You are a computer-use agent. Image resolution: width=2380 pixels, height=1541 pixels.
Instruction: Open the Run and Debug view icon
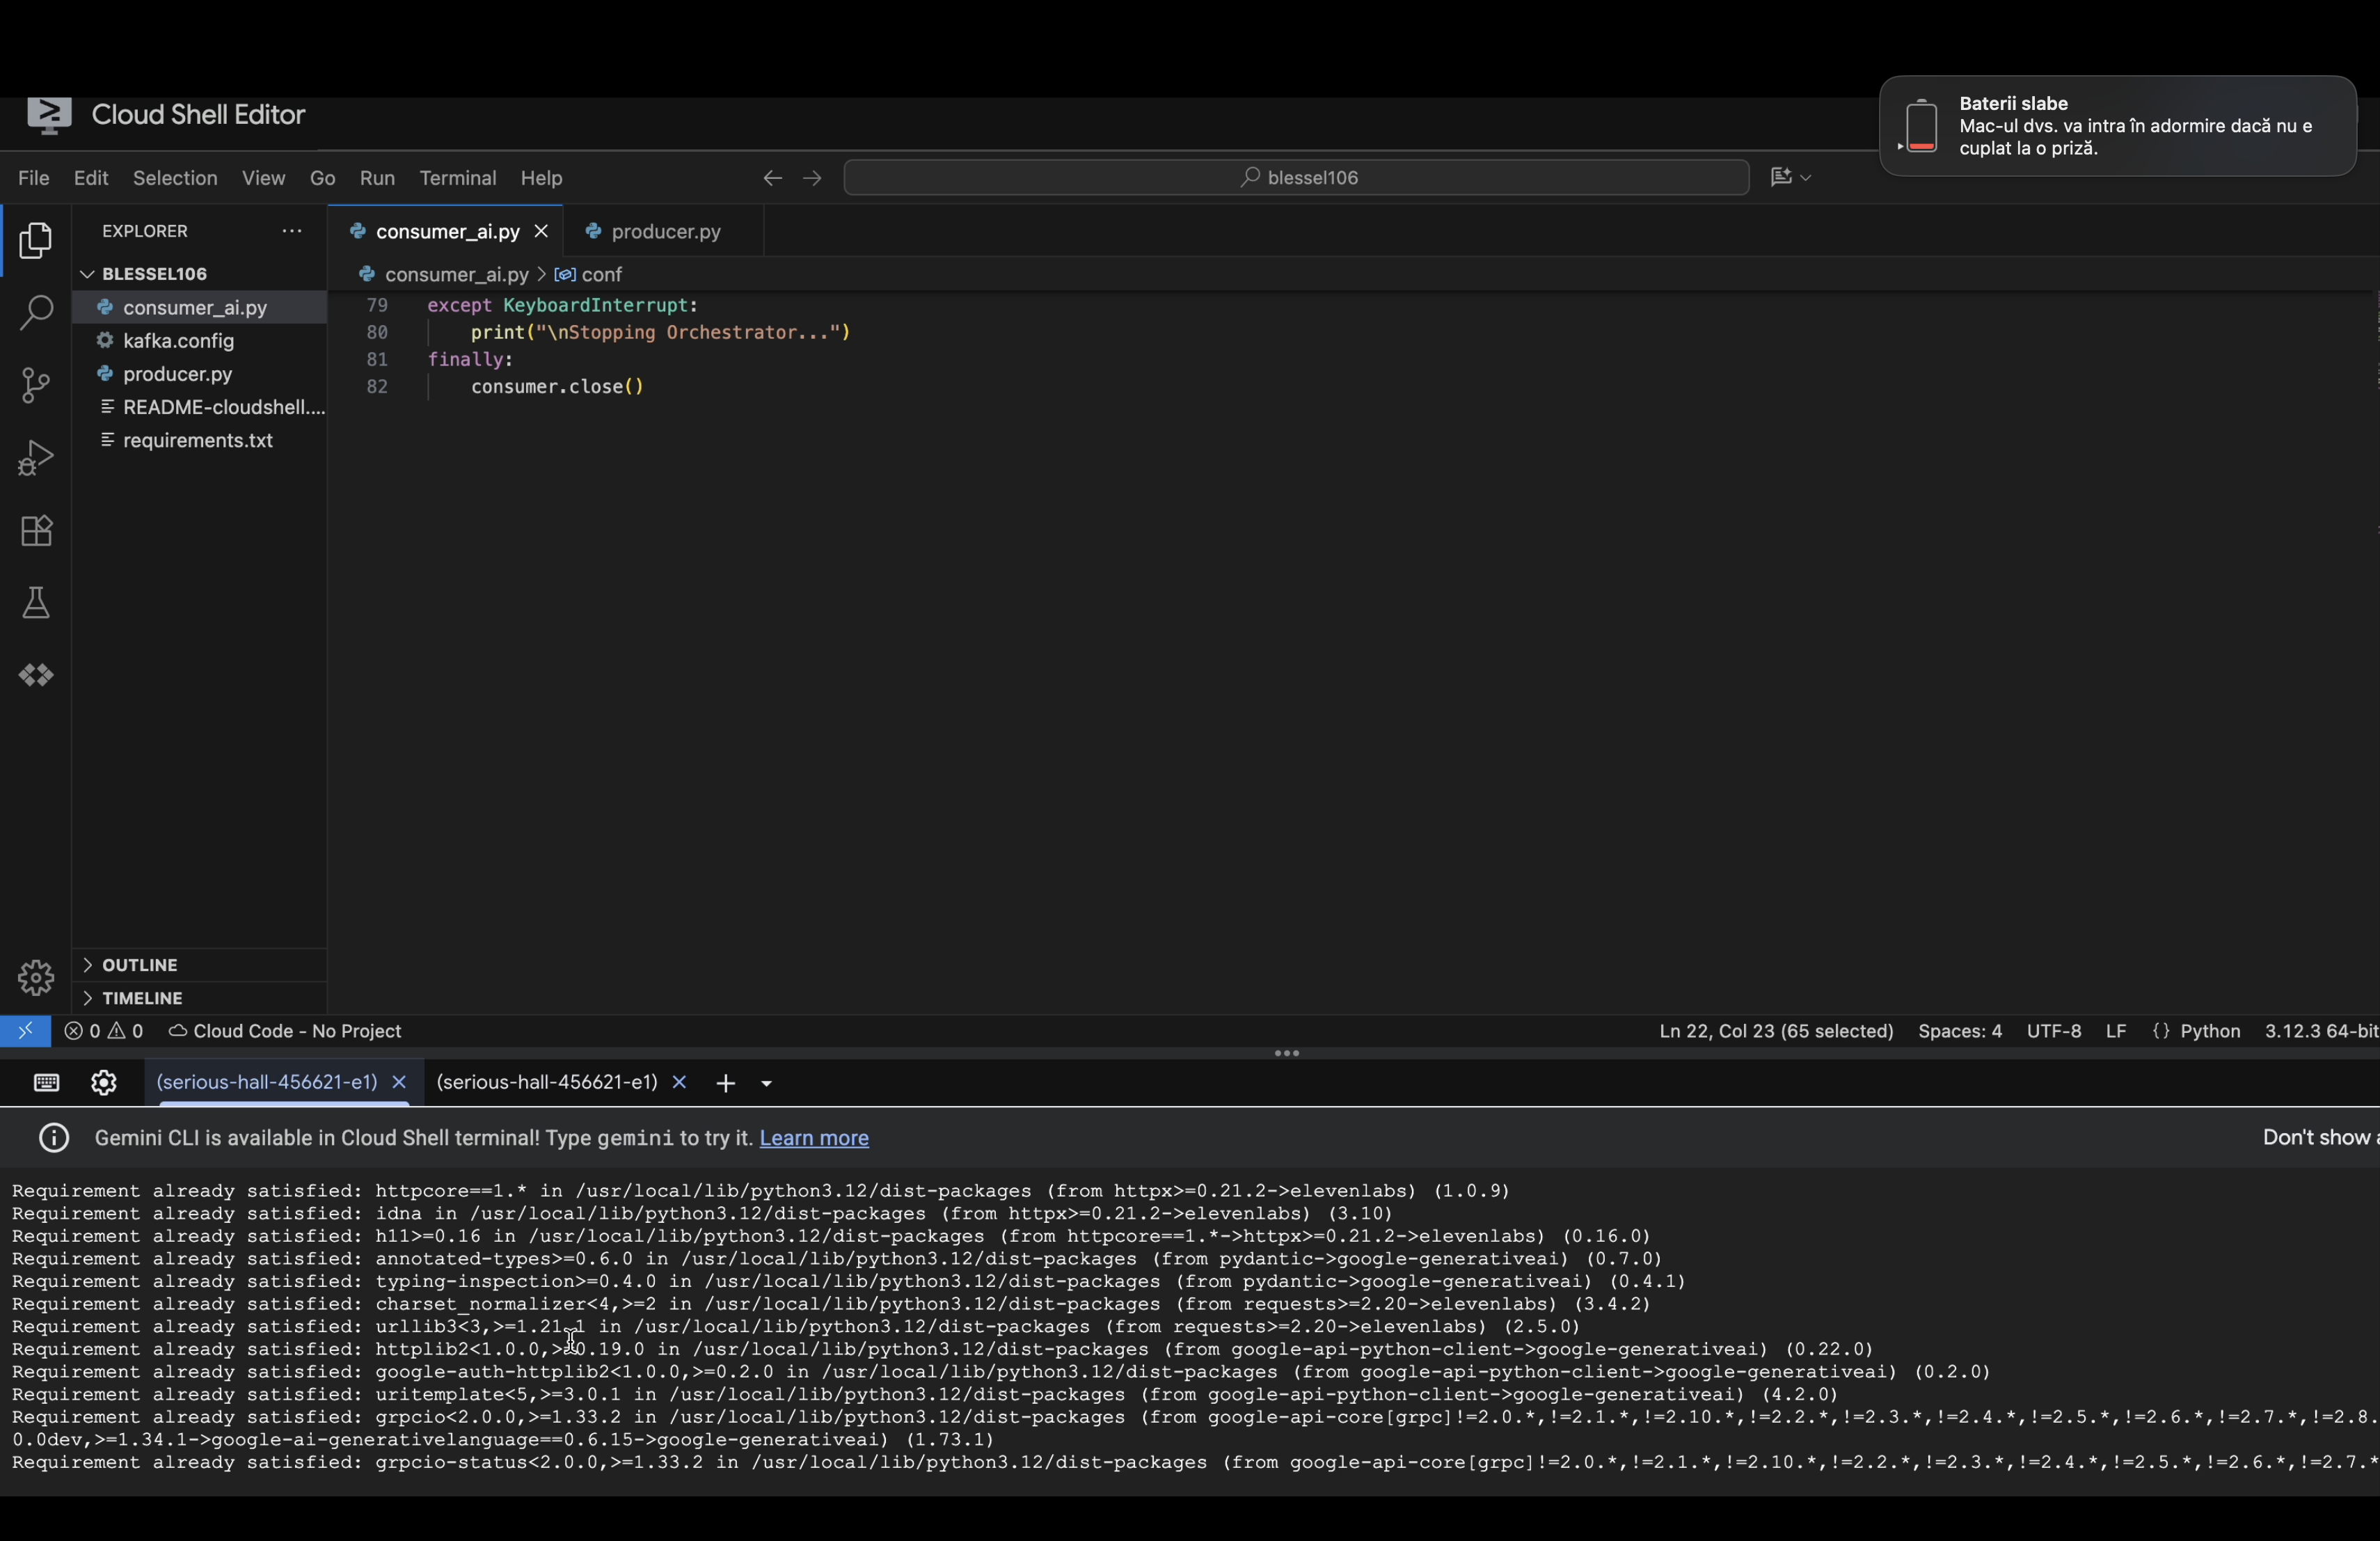pyautogui.click(x=36, y=458)
